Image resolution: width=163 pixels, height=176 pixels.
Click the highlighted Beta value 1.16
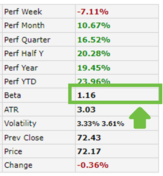pyautogui.click(x=87, y=95)
